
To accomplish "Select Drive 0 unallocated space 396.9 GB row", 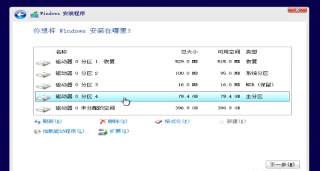I will click(163, 108).
